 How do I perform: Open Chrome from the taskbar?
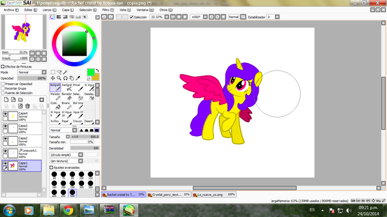(x=68, y=210)
